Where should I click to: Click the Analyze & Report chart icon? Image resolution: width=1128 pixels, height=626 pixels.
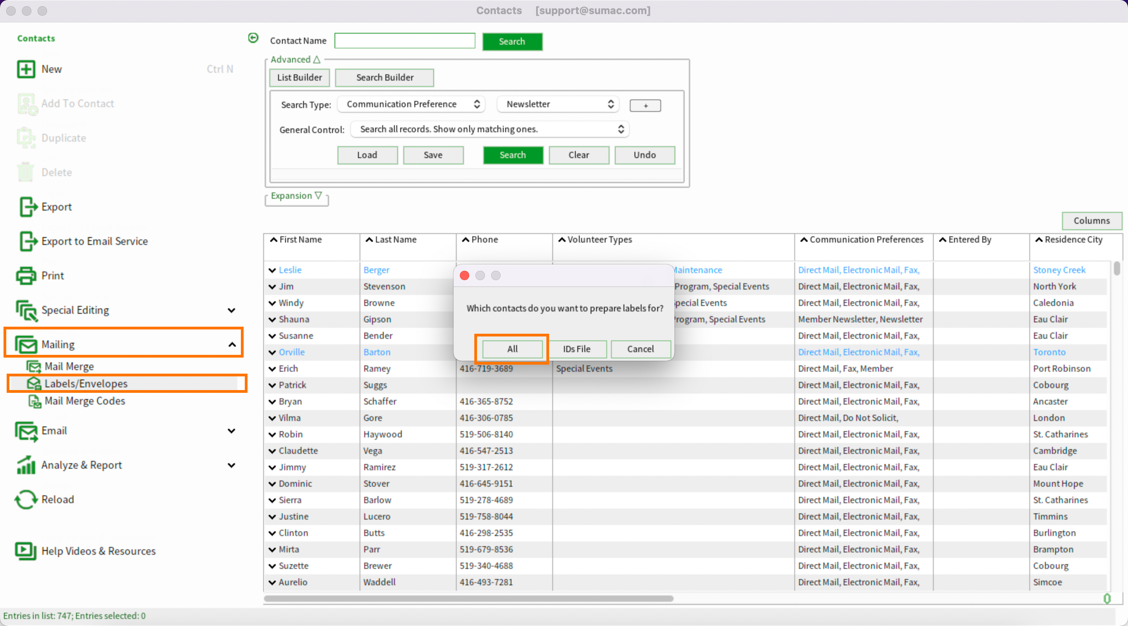click(x=26, y=465)
